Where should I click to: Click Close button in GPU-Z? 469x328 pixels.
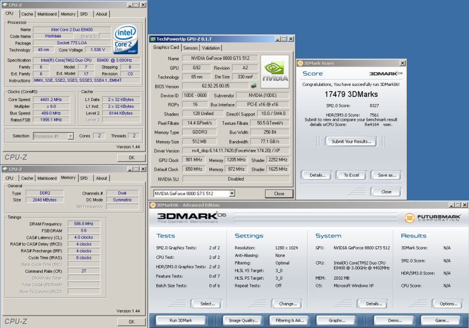tap(279, 194)
